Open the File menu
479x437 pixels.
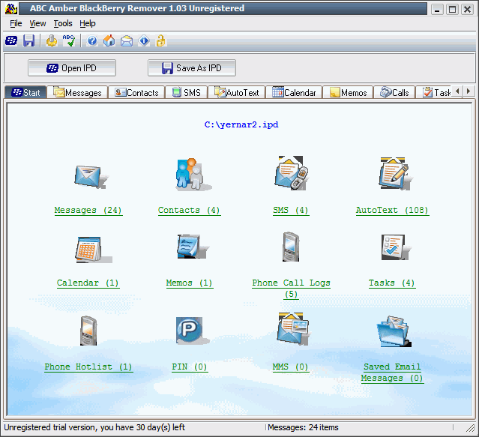point(16,23)
